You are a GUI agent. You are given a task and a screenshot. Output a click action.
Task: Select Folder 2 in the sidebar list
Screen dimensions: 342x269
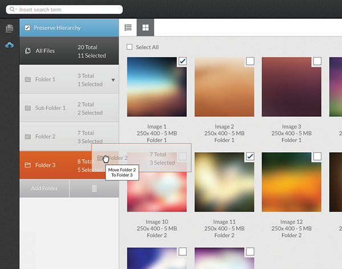click(69, 137)
